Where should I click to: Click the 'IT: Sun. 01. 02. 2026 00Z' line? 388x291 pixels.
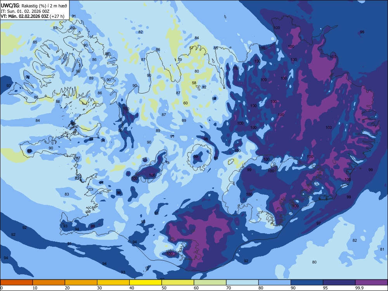click(x=25, y=11)
